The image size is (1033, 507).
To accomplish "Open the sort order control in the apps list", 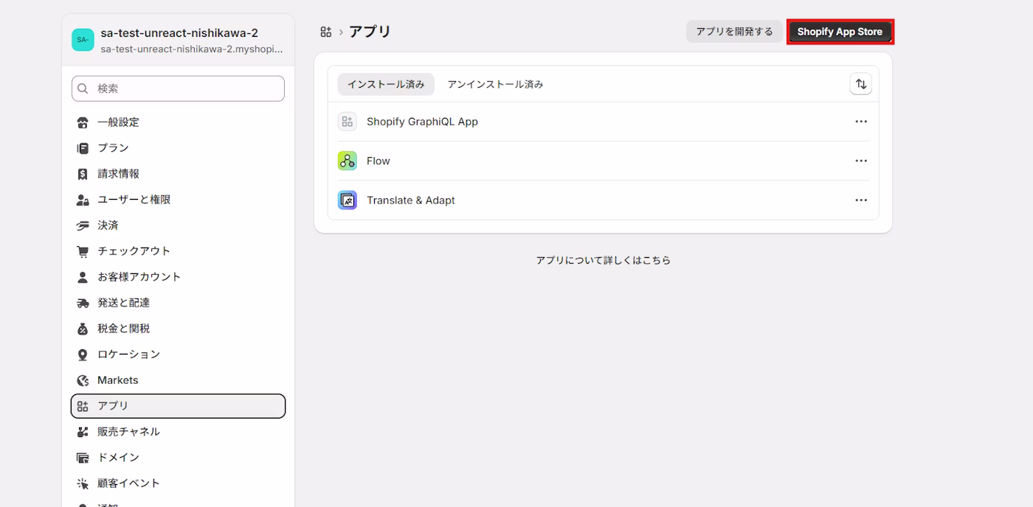I will (x=860, y=83).
